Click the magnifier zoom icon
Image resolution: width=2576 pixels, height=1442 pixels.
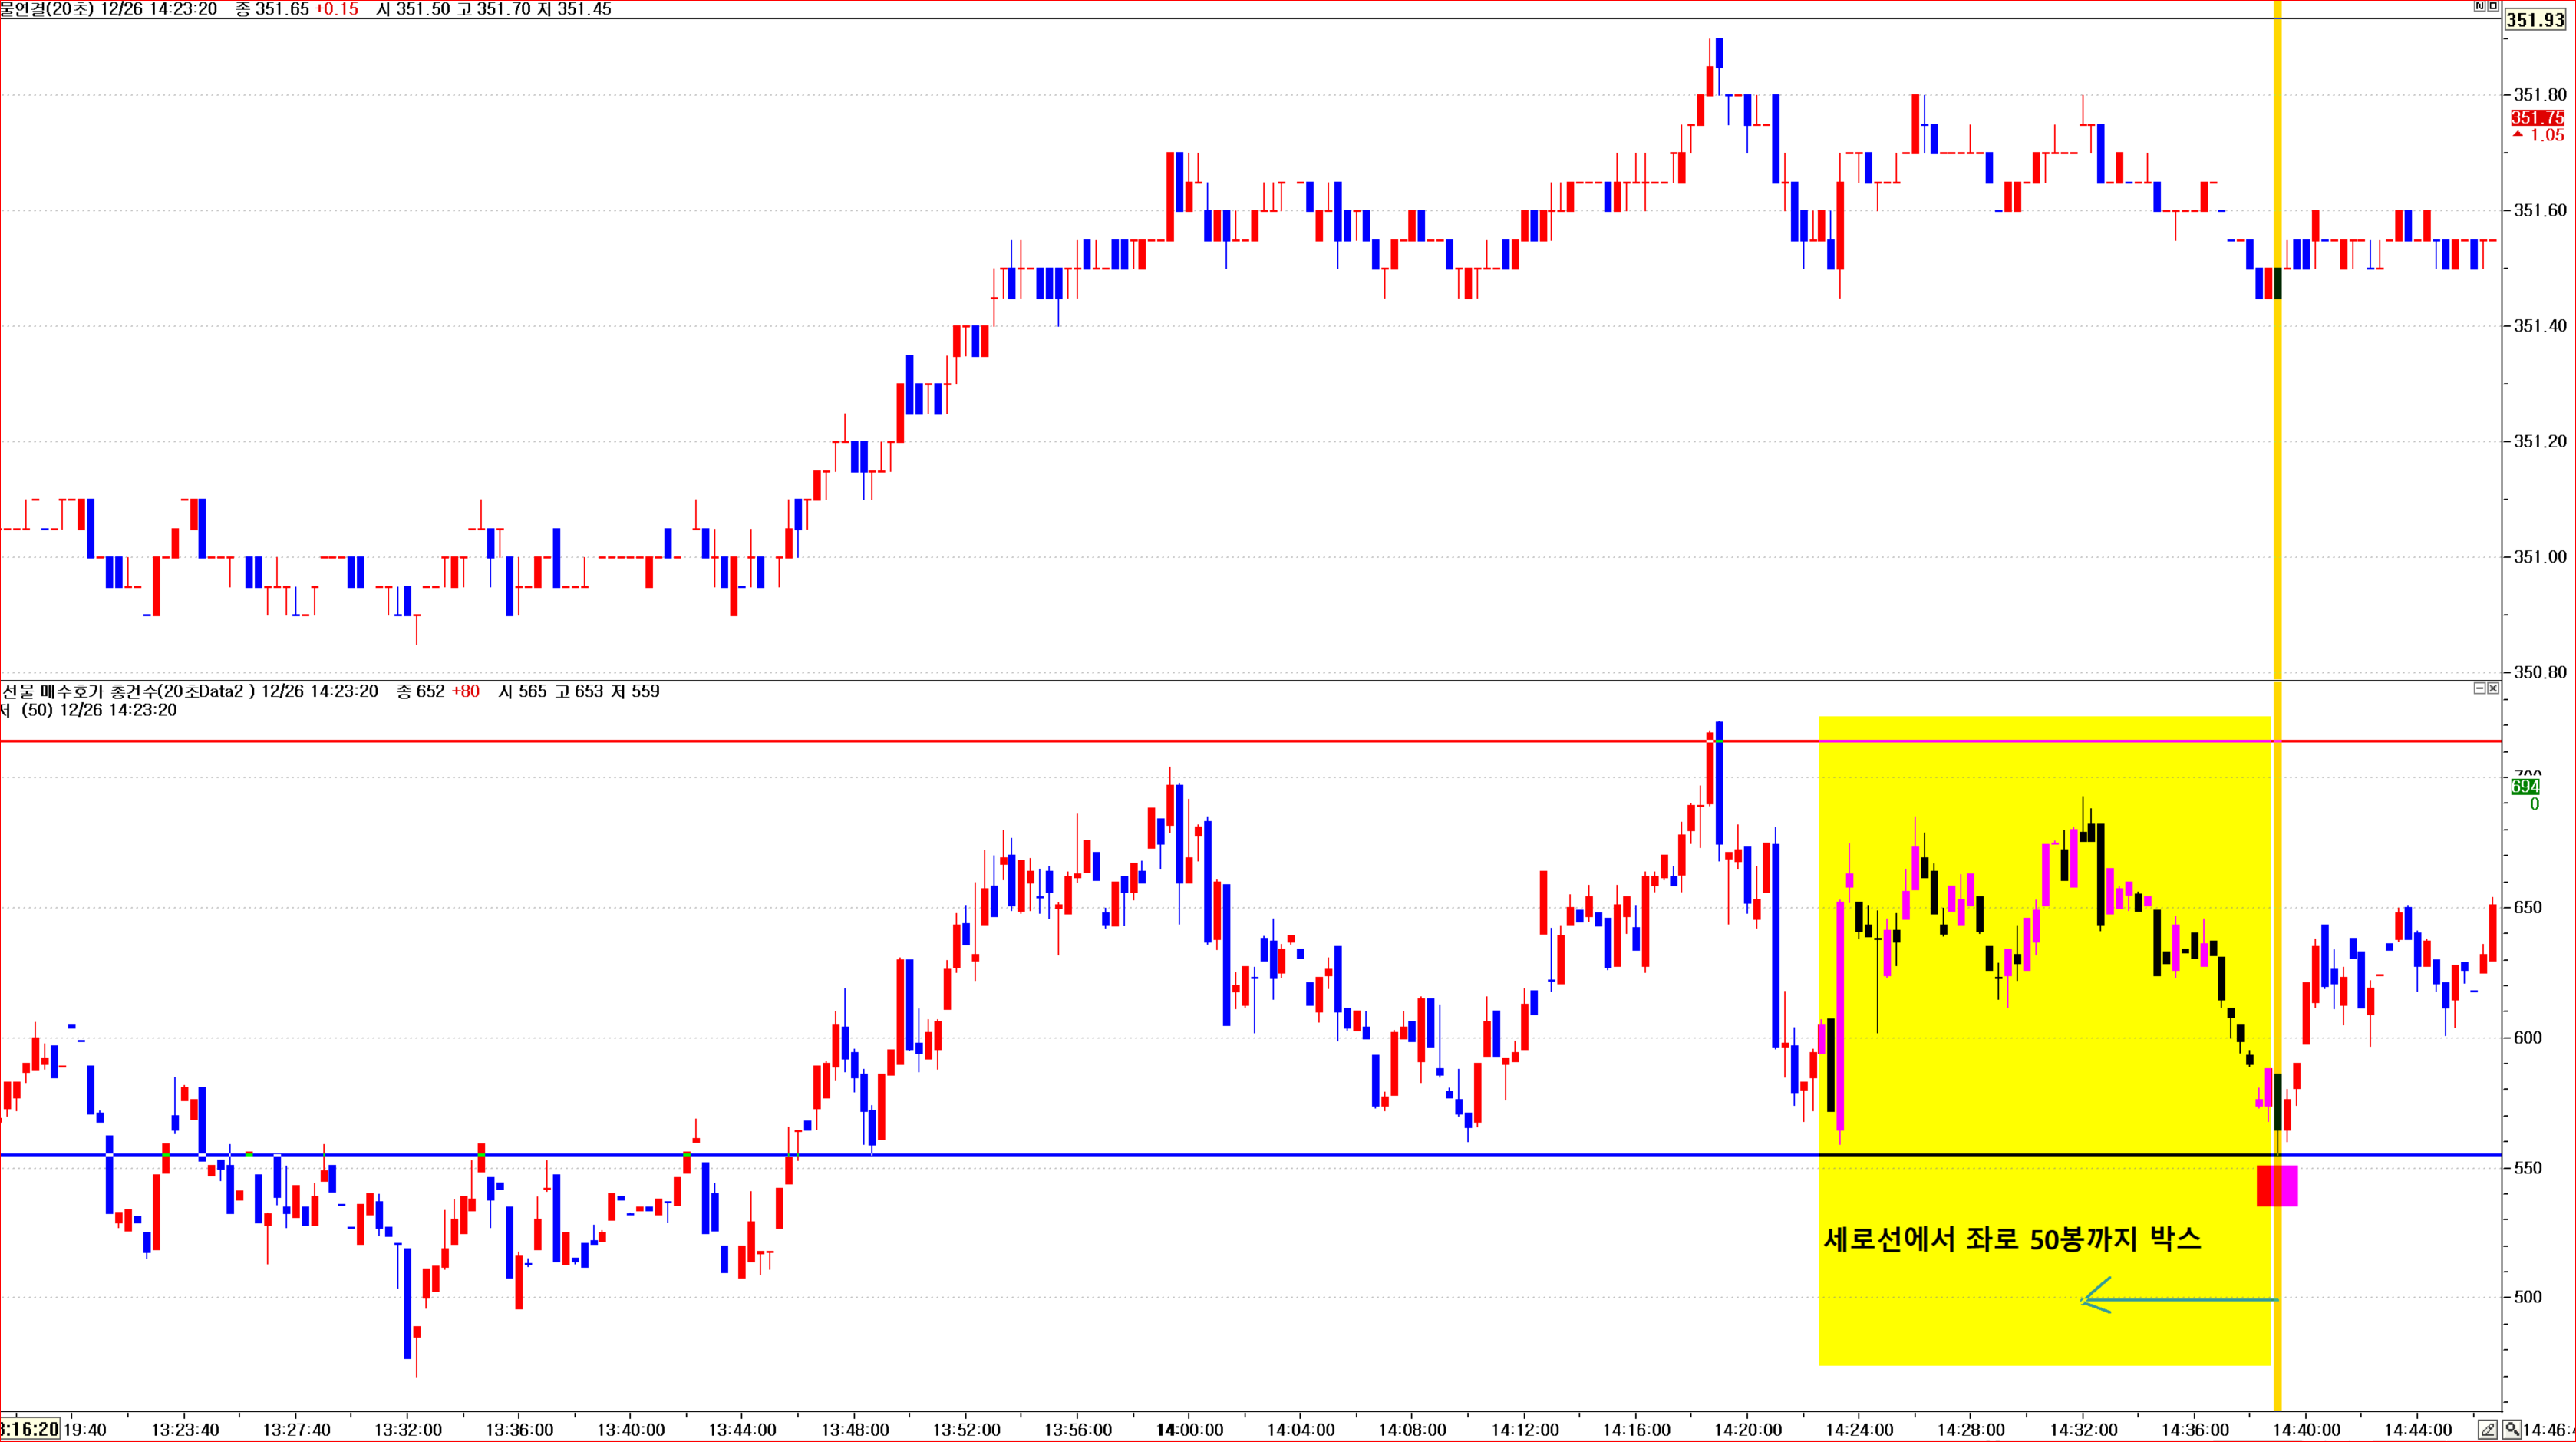click(x=2512, y=1430)
